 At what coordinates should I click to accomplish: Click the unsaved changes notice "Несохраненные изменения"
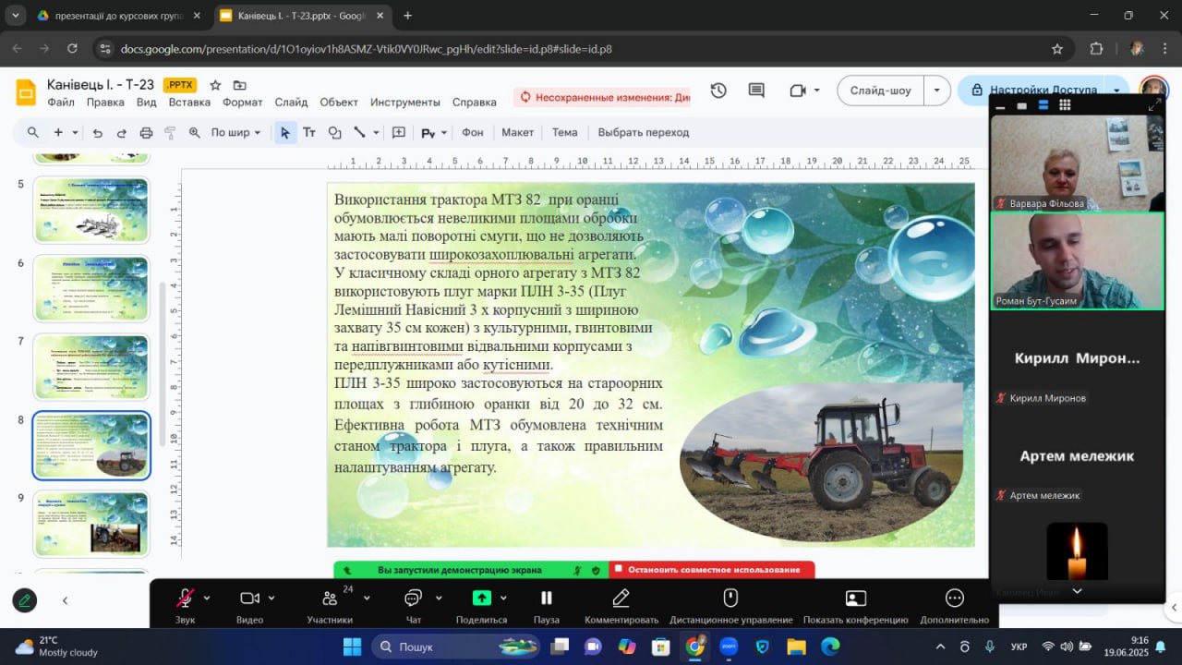pyautogui.click(x=604, y=97)
